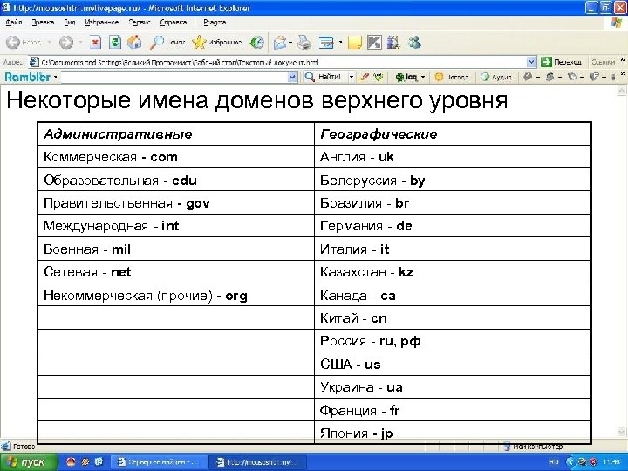This screenshot has height=471, width=628.
Task: Click the Edit page toolbar icon
Action: [326, 42]
